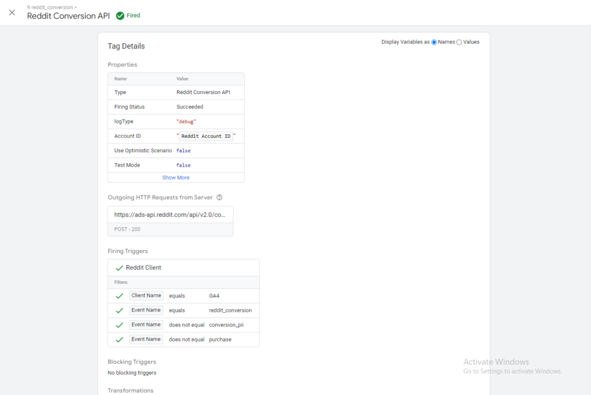Image resolution: width=591 pixels, height=395 pixels.
Task: Select the Values radio button
Action: point(459,42)
